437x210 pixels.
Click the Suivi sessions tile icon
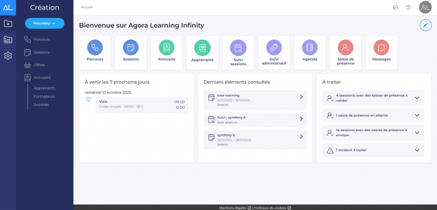[238, 47]
